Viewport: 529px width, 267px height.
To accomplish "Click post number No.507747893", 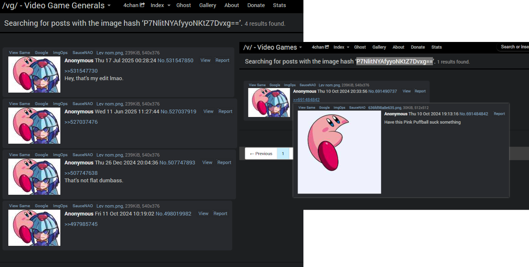I will pos(177,163).
